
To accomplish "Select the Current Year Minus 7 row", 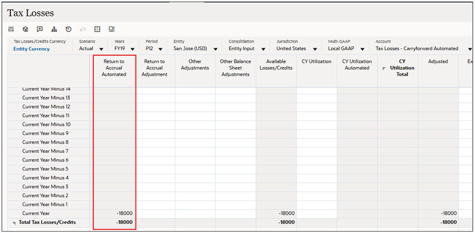I will click(48, 151).
